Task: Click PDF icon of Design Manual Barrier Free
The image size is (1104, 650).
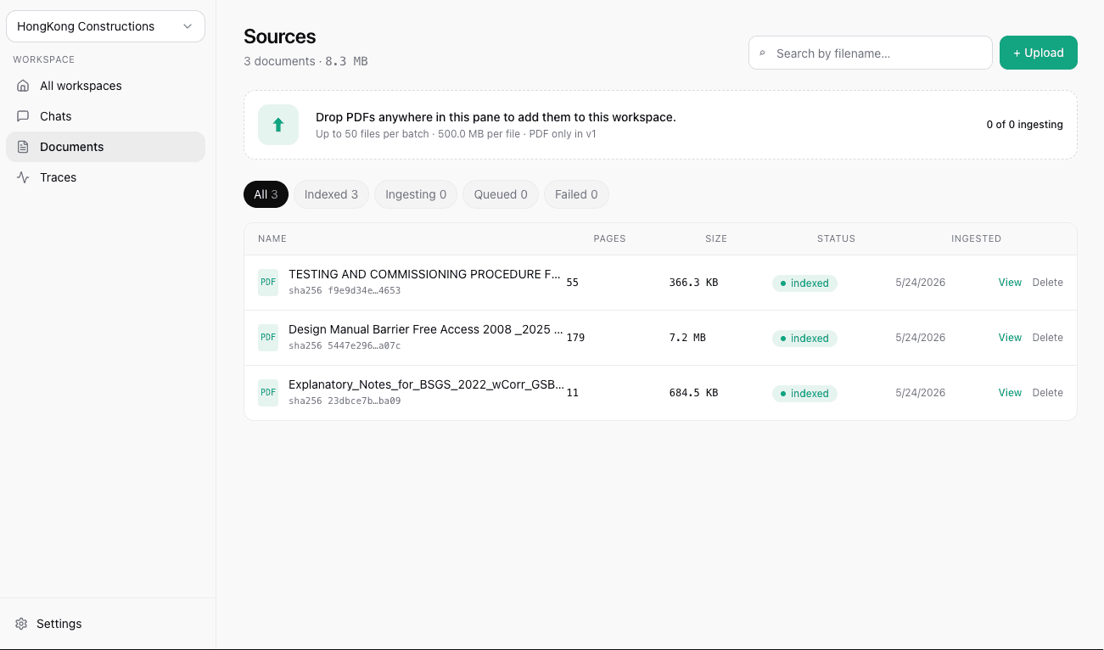Action: click(268, 338)
